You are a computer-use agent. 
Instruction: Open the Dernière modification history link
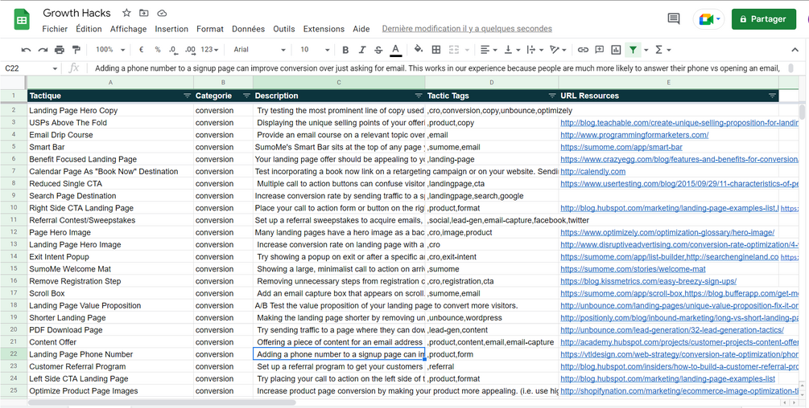click(x=467, y=29)
